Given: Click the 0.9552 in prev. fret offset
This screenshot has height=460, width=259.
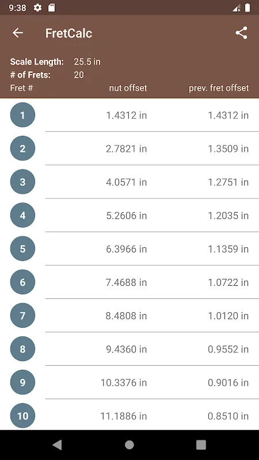Looking at the screenshot, I should point(228,350).
